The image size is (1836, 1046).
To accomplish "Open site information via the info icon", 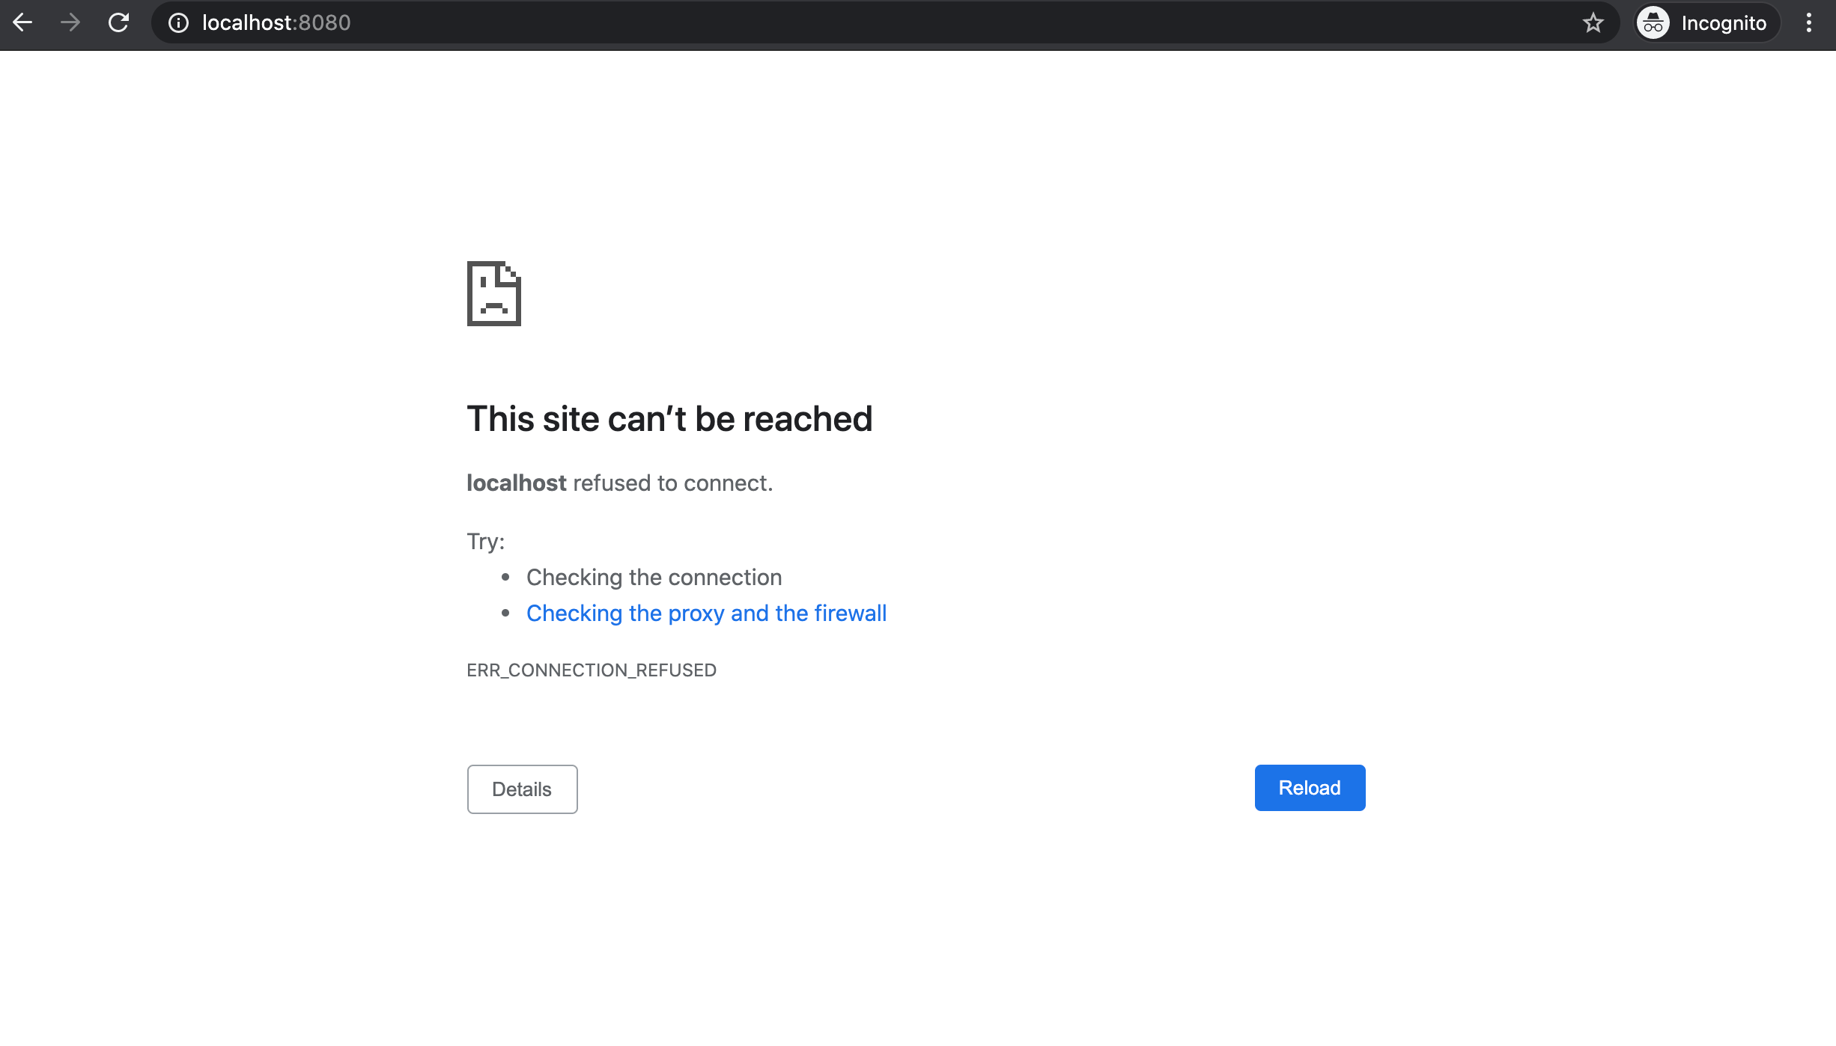I will [x=177, y=22].
